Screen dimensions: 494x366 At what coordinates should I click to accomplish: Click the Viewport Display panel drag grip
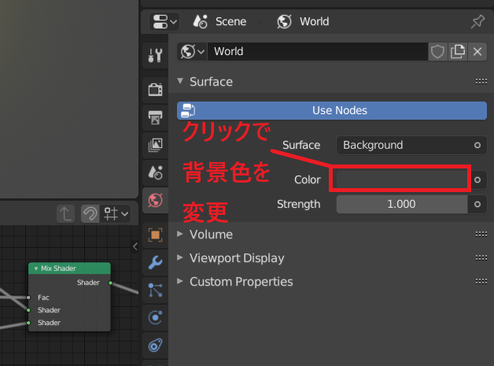tap(481, 258)
